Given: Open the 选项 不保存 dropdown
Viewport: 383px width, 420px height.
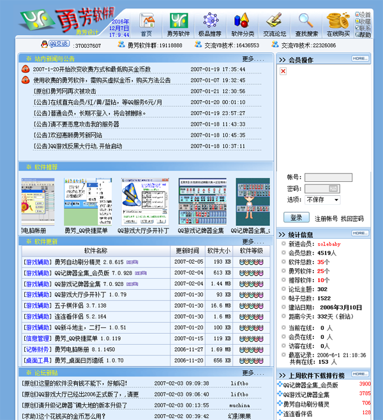Looking at the screenshot, I should click(322, 200).
